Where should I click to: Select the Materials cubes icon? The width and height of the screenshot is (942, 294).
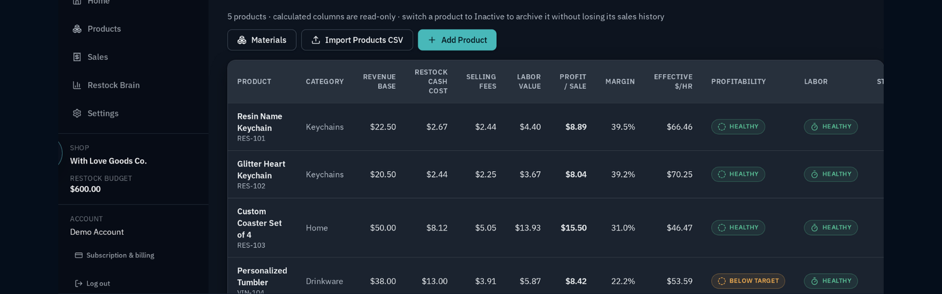(x=242, y=40)
